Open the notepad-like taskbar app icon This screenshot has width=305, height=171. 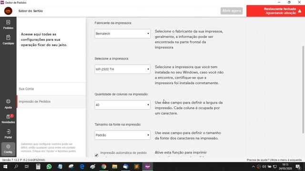(x=60, y=167)
